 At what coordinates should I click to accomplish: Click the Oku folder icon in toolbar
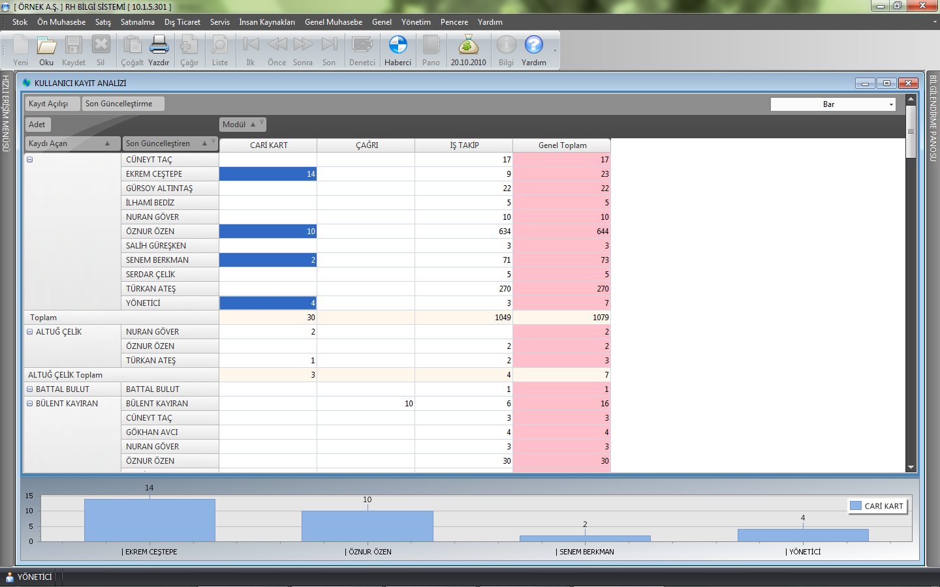pos(46,46)
